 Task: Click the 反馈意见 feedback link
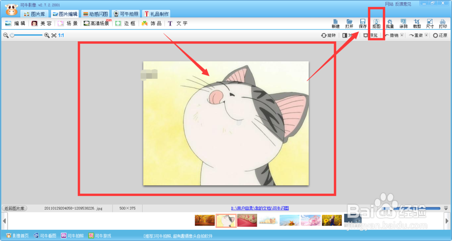pos(403,4)
